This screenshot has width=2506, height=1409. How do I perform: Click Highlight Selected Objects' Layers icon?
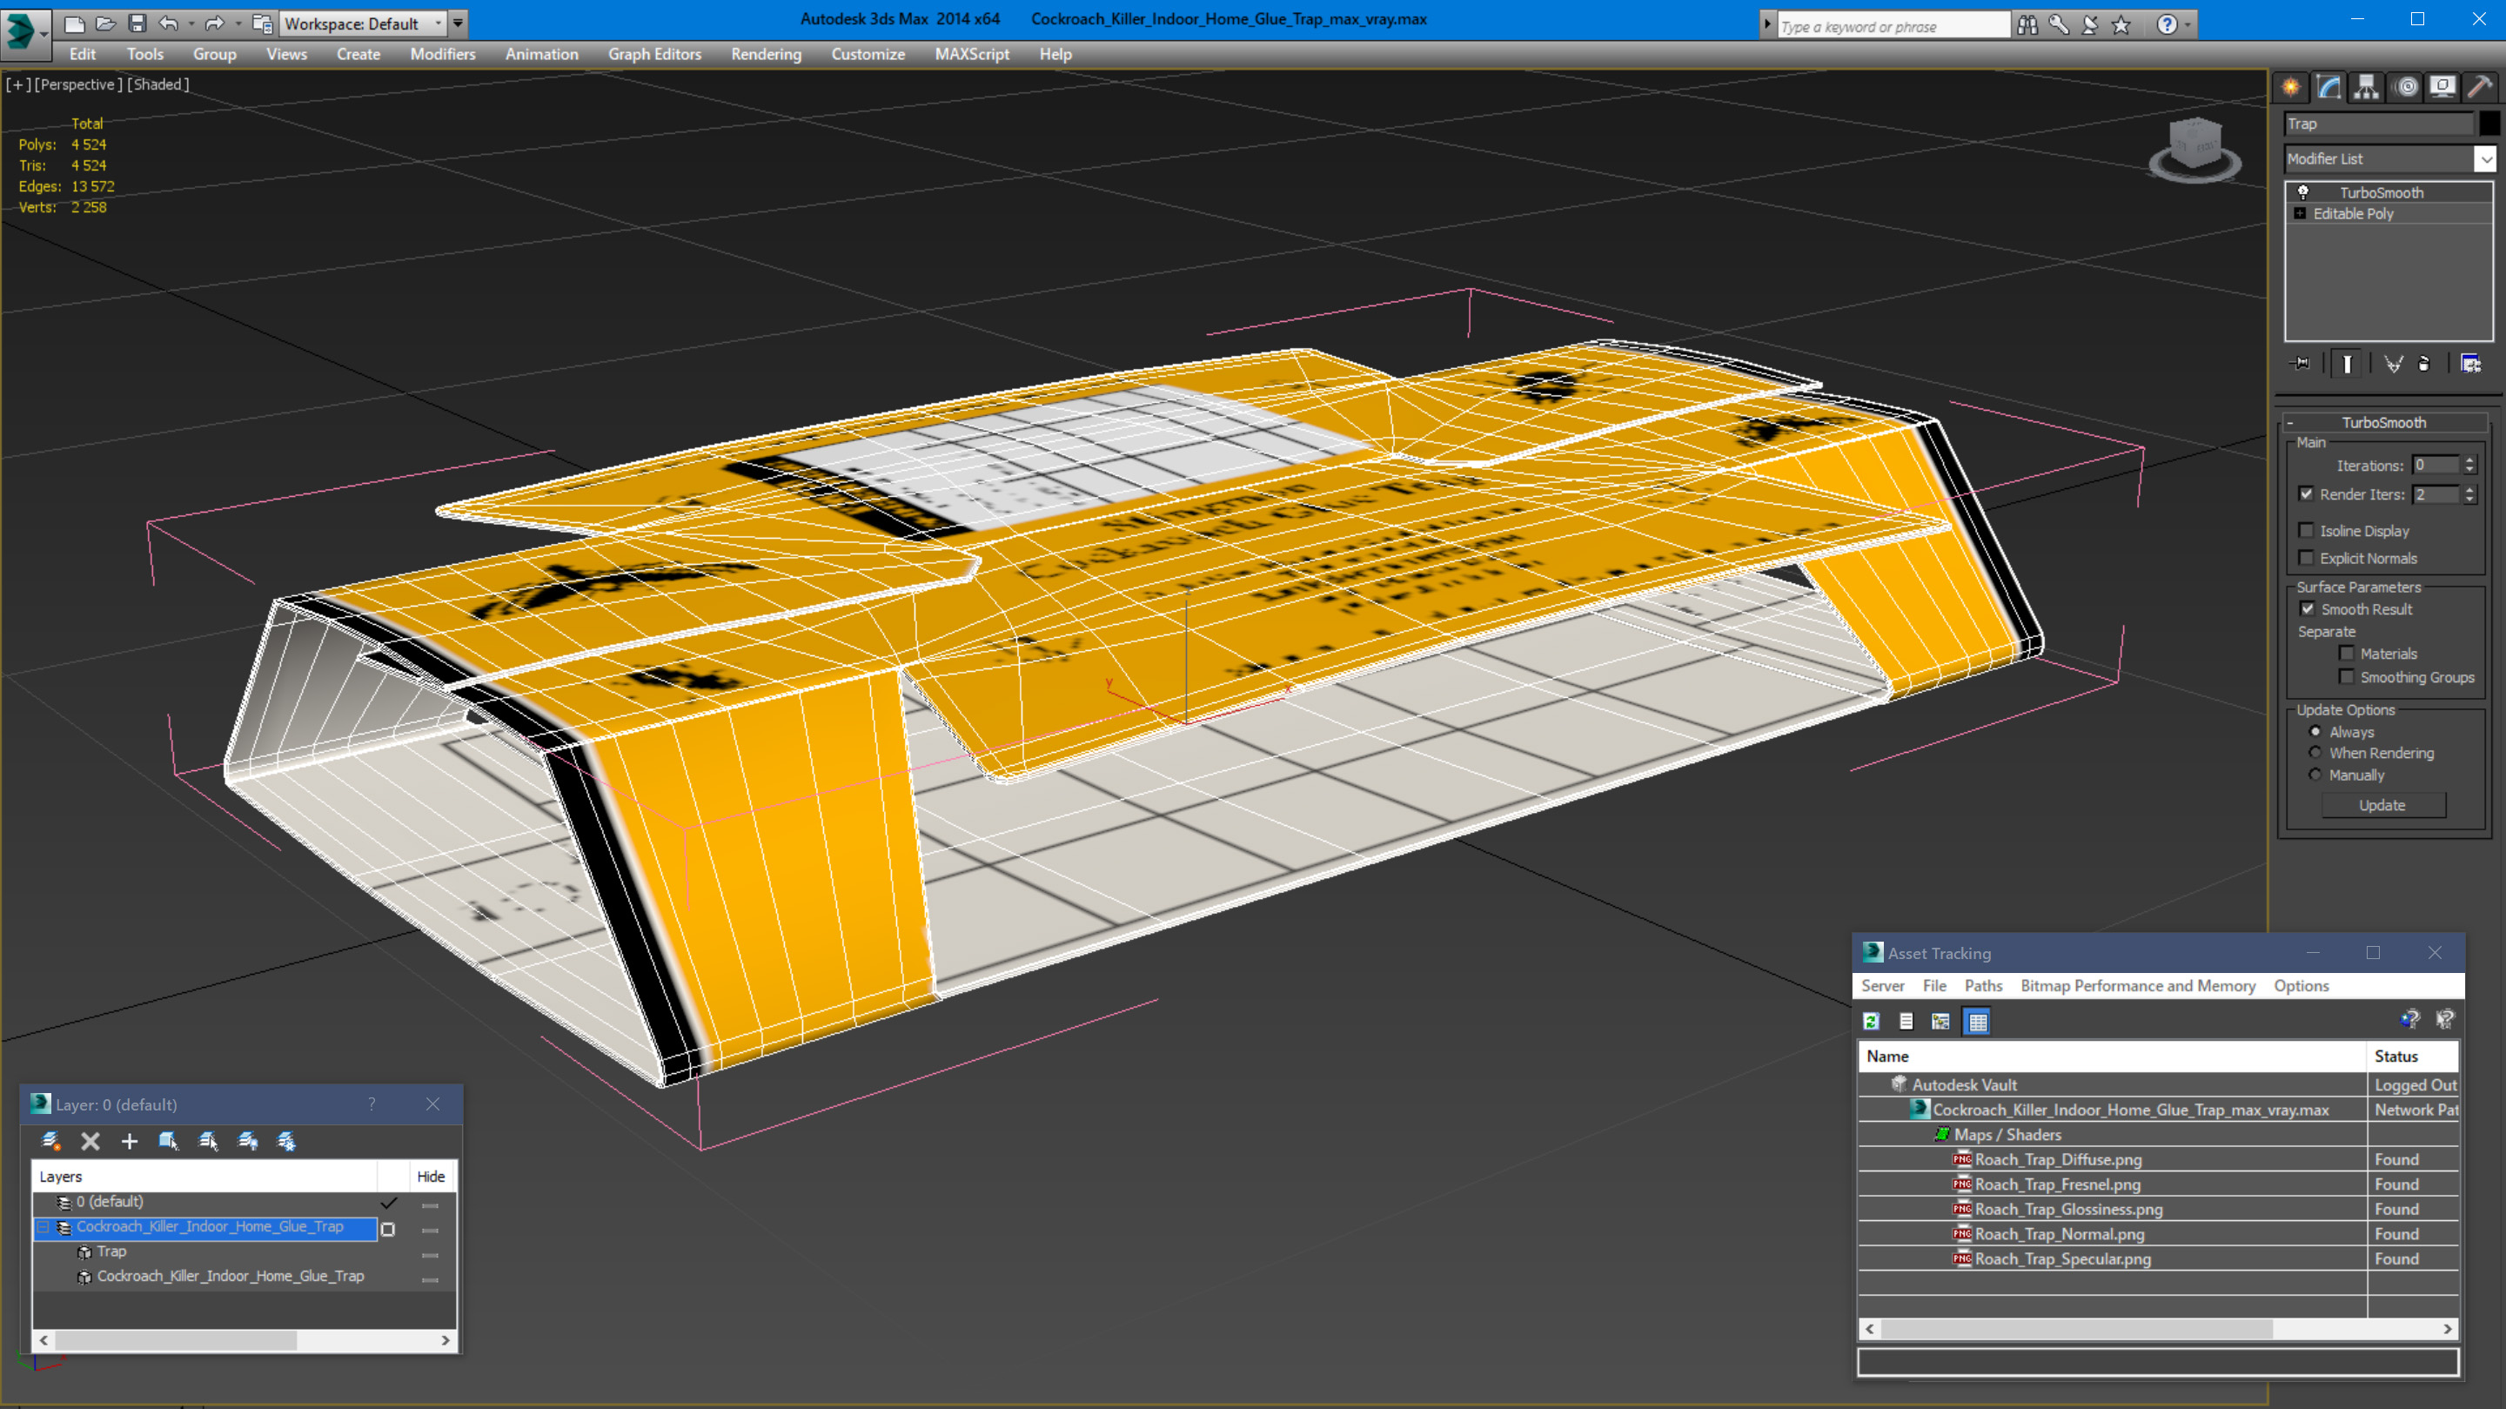tap(208, 1140)
